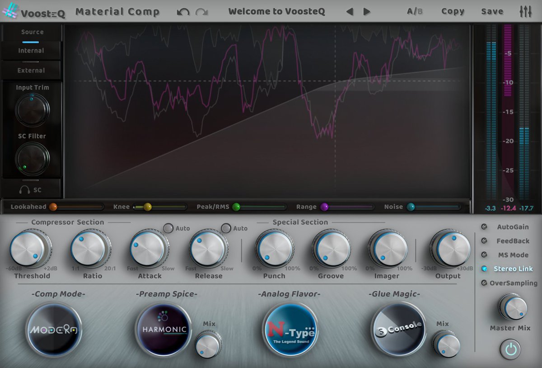Click the Release knob
This screenshot has height=368, width=542.
(x=209, y=249)
